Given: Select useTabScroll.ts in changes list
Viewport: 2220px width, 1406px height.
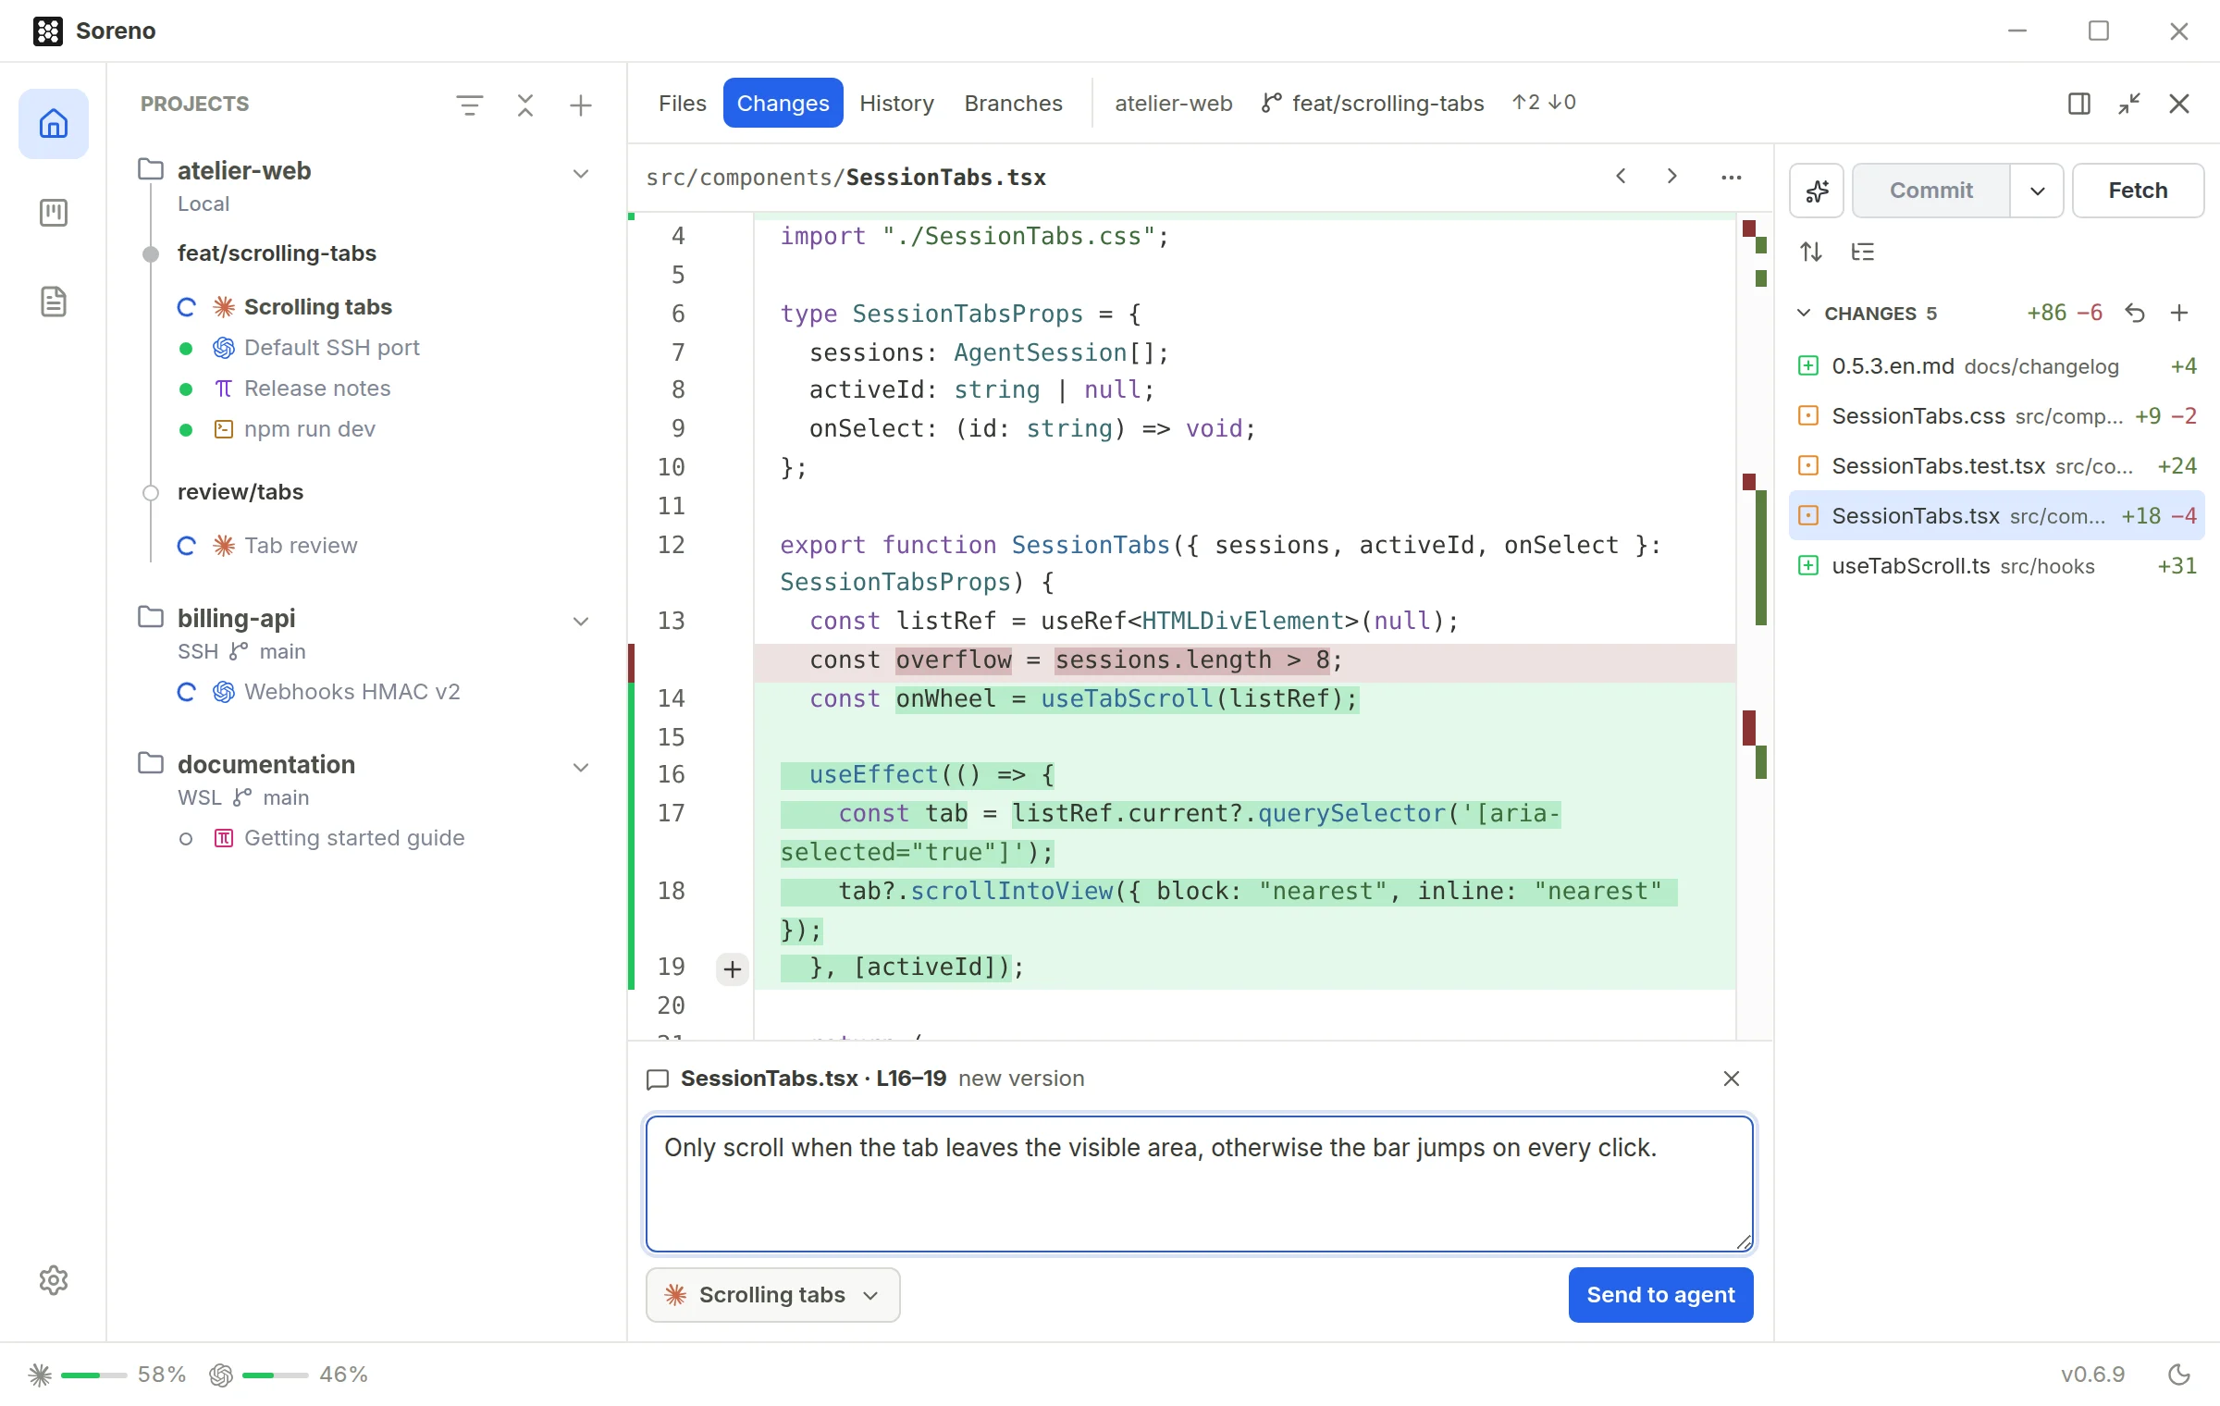Looking at the screenshot, I should (x=1996, y=565).
